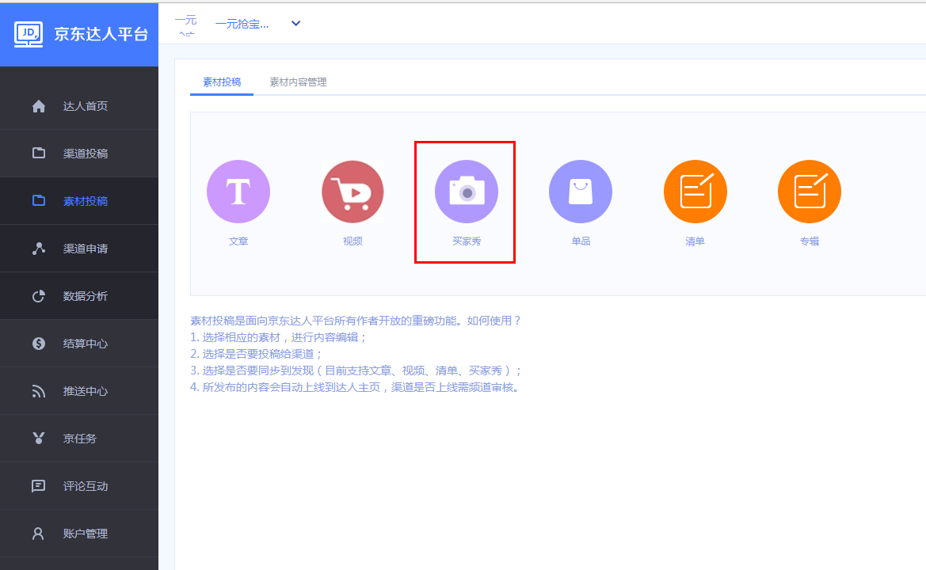This screenshot has width=926, height=570.
Task: Click the 京东达人平台 title text
Action: click(x=101, y=34)
